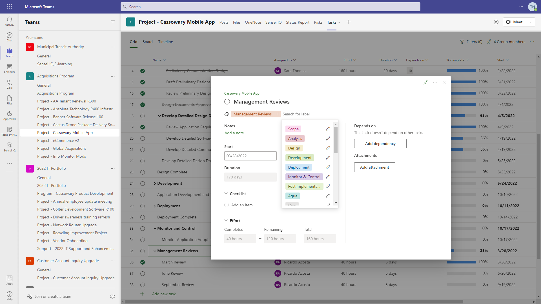
Task: Collapse the Monitor and Control group
Action: click(155, 229)
